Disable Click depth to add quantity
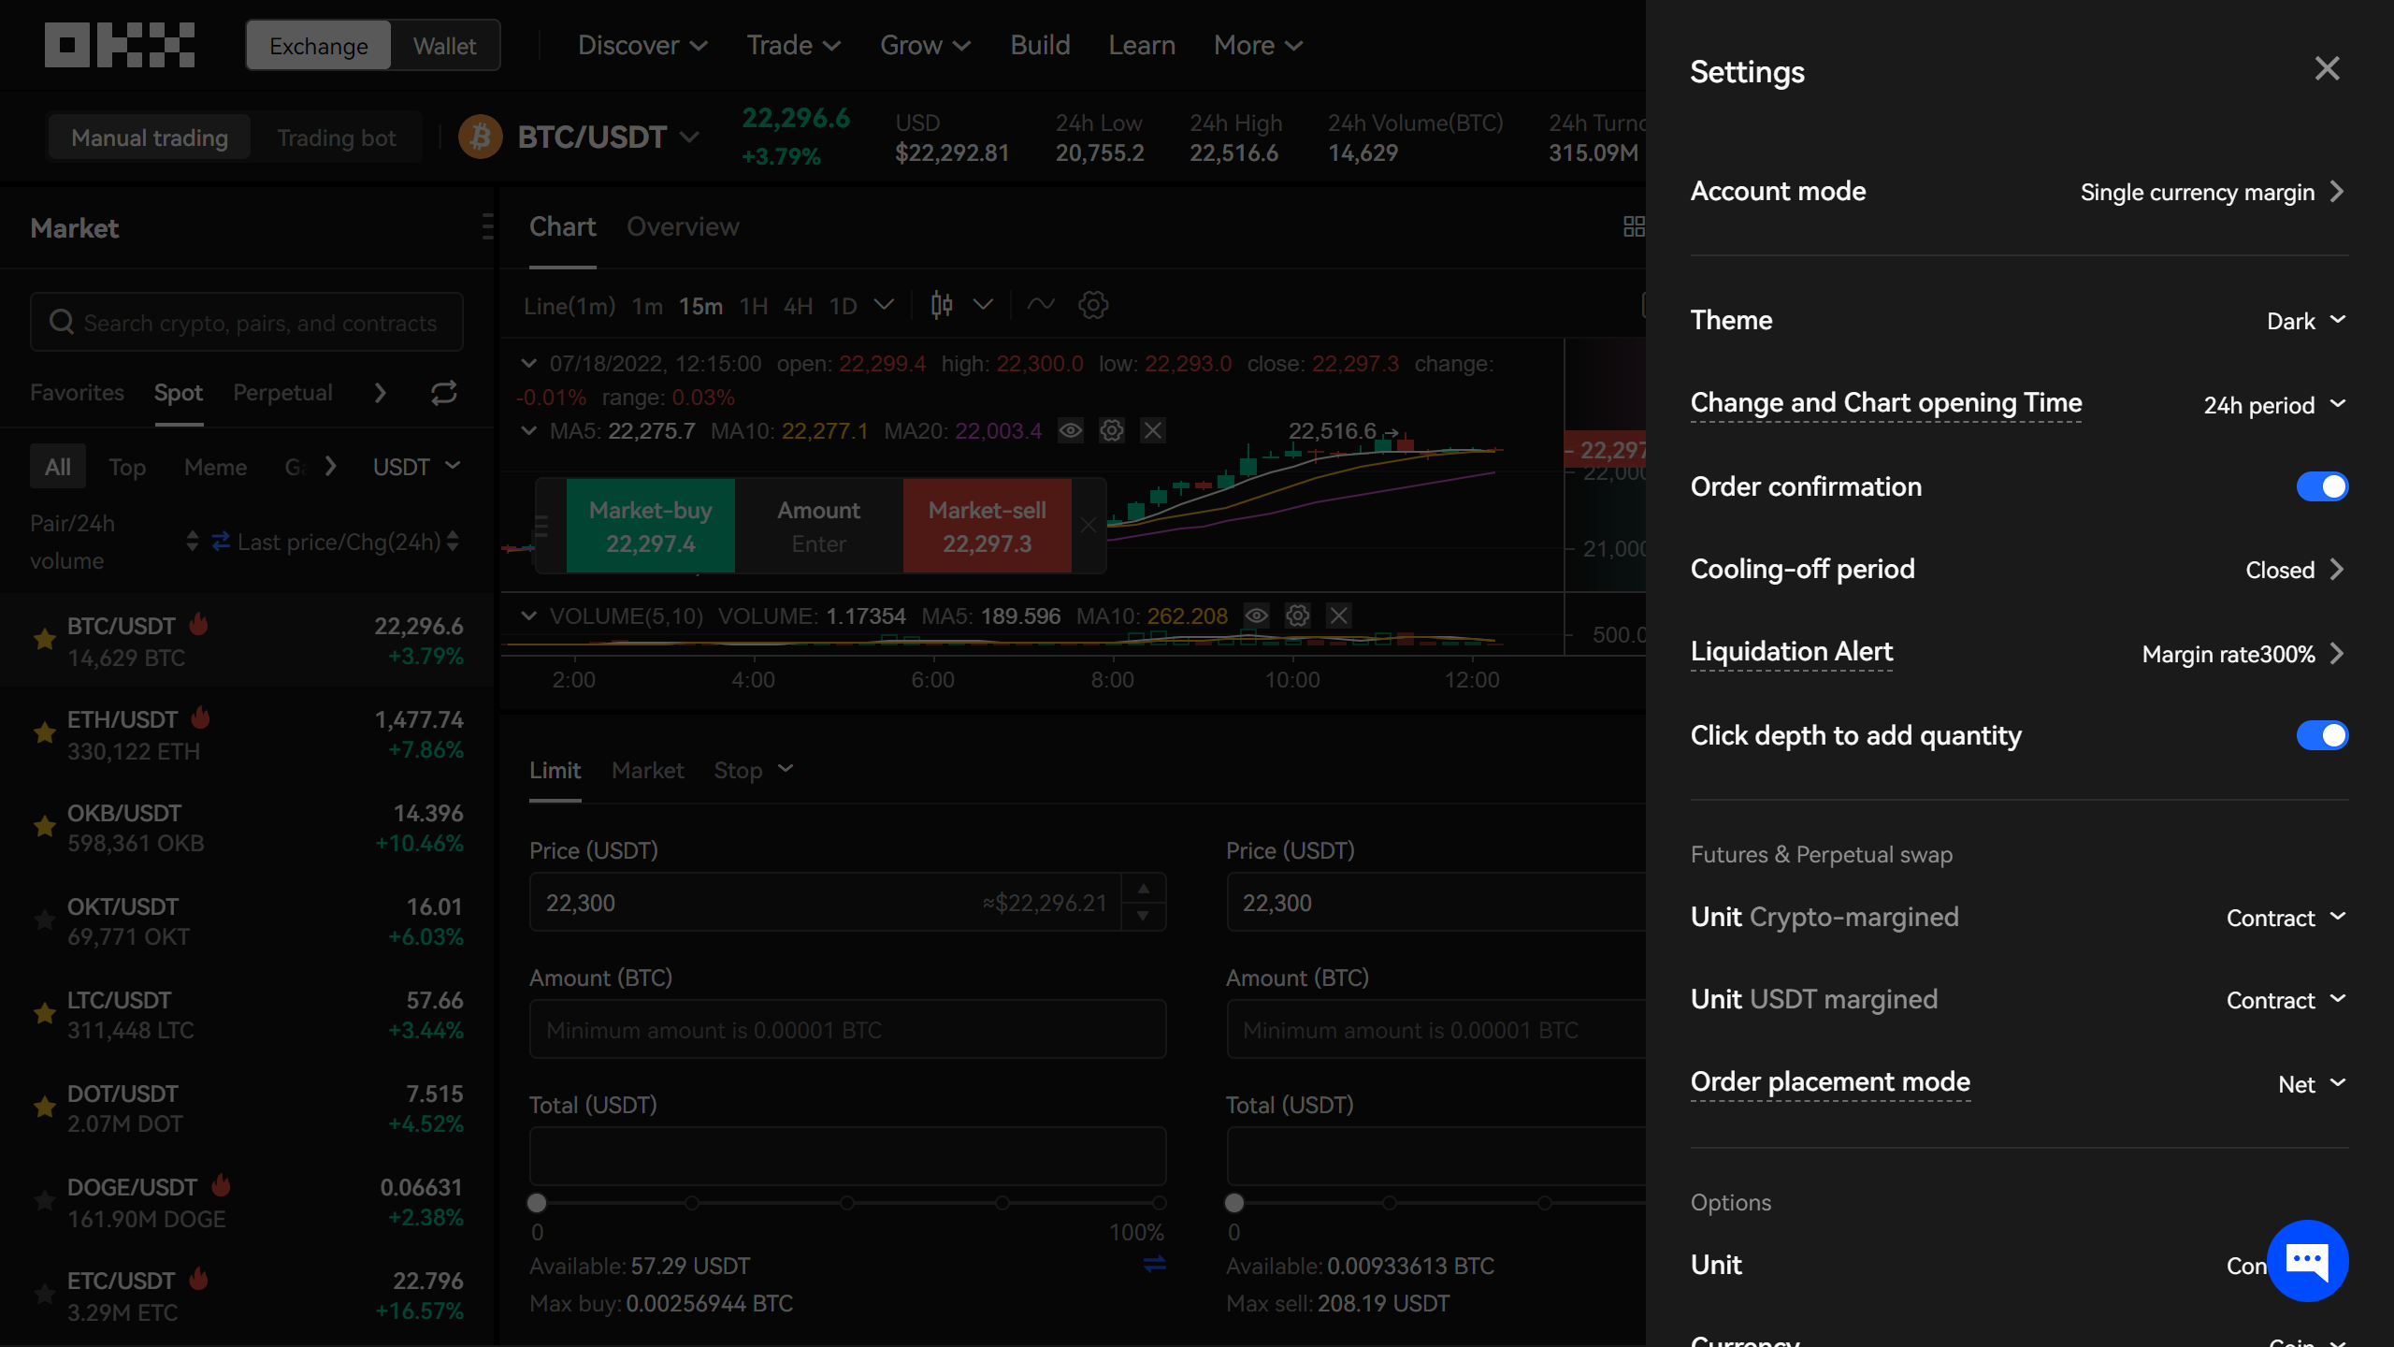 (x=2321, y=735)
